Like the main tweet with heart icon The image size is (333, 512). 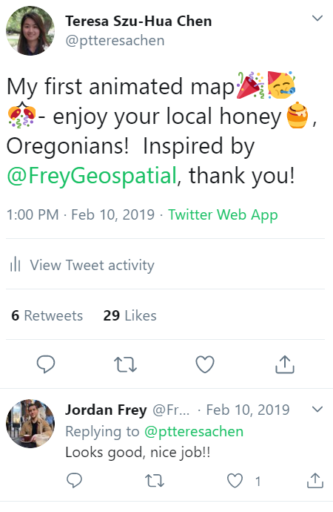pyautogui.click(x=205, y=364)
